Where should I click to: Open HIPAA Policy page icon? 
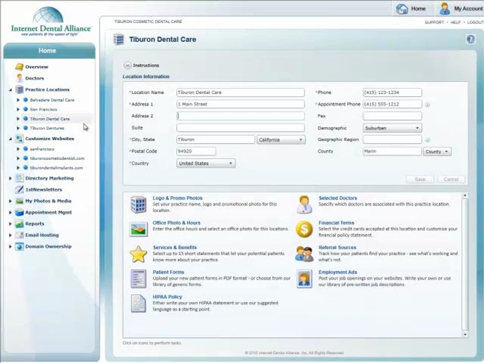click(138, 304)
